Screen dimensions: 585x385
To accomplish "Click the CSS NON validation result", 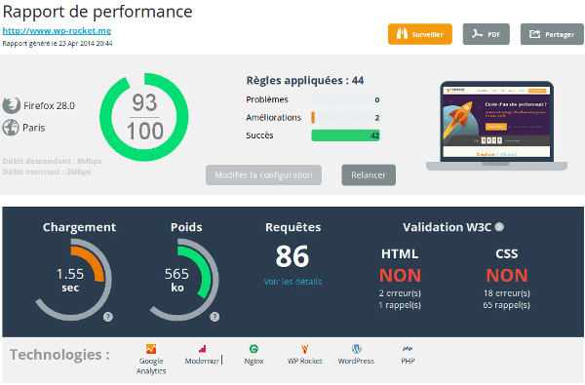I will coord(507,276).
